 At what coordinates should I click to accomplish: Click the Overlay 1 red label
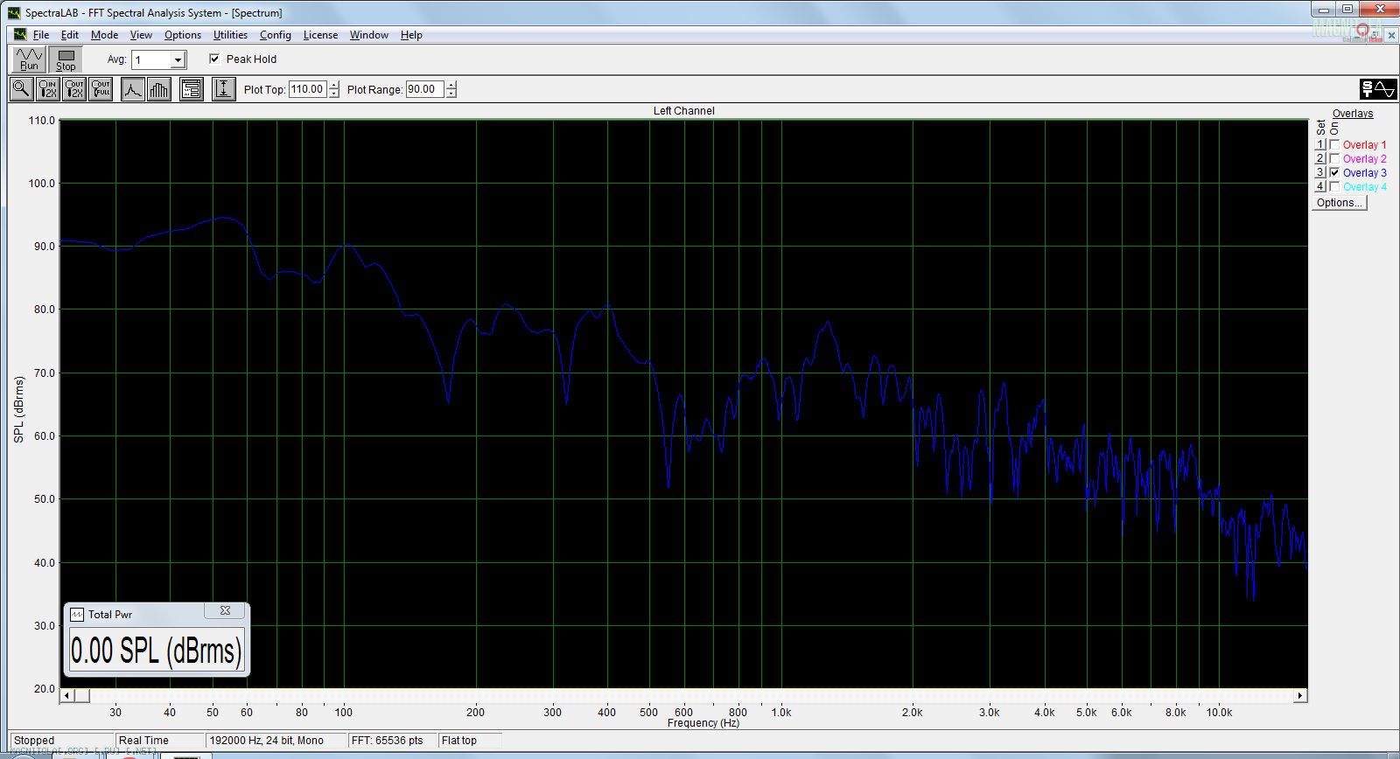tap(1364, 145)
